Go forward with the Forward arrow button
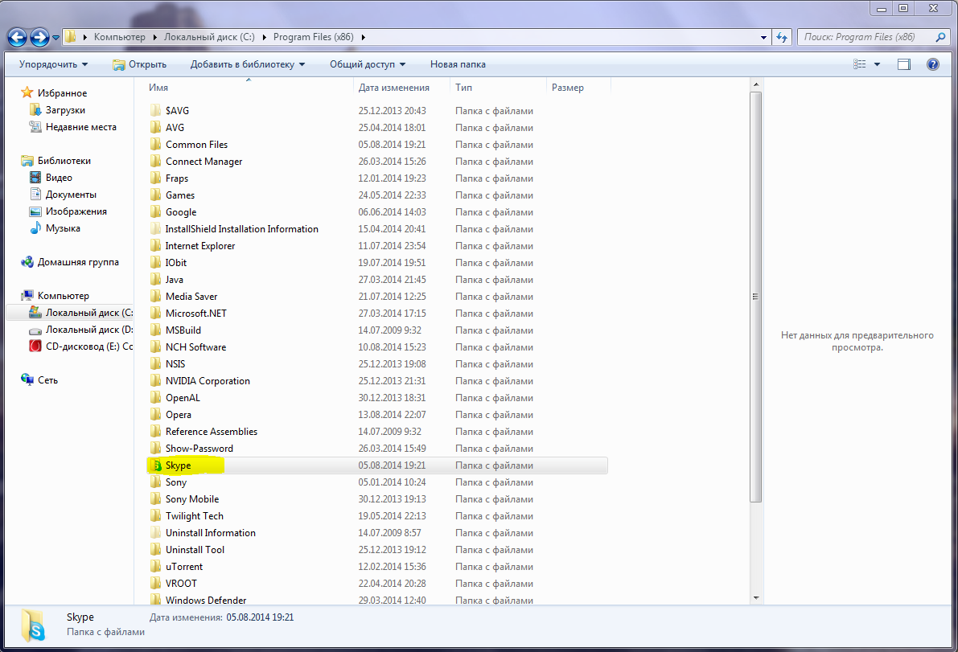This screenshot has height=652, width=958. [x=39, y=37]
